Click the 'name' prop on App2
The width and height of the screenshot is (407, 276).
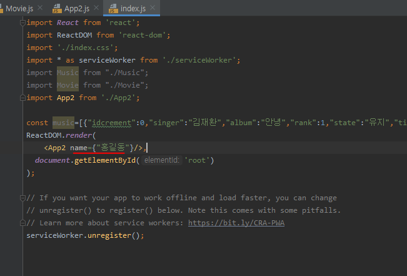(x=79, y=148)
